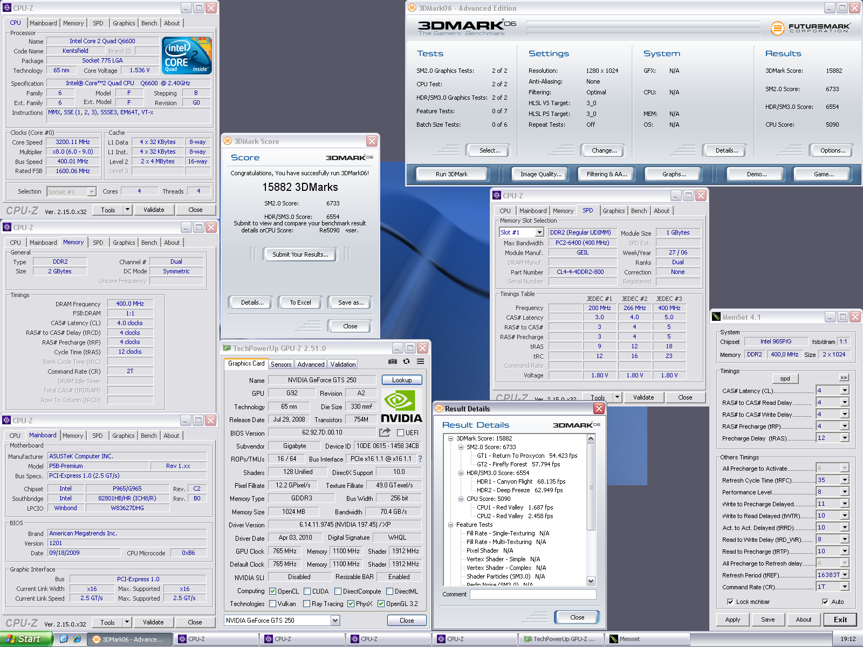Toggle the Lock mchbar checkbox

coord(730,602)
